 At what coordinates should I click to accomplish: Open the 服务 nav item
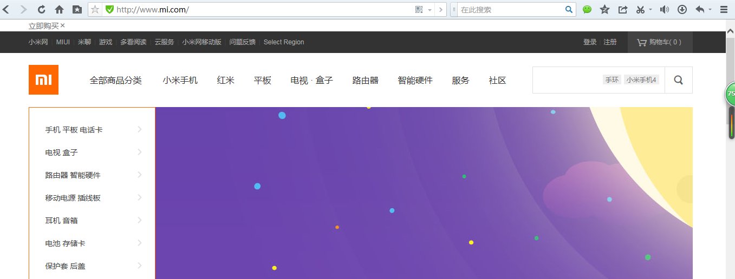point(461,80)
